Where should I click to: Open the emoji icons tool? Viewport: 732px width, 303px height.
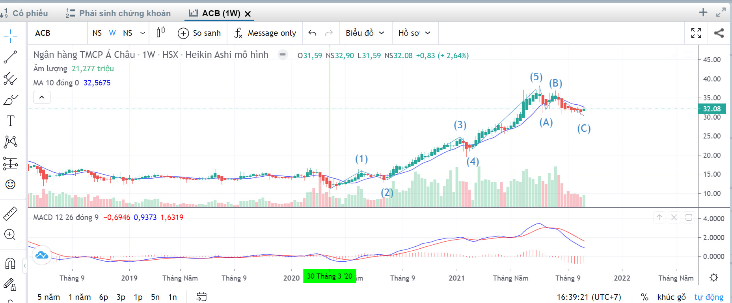click(11, 184)
